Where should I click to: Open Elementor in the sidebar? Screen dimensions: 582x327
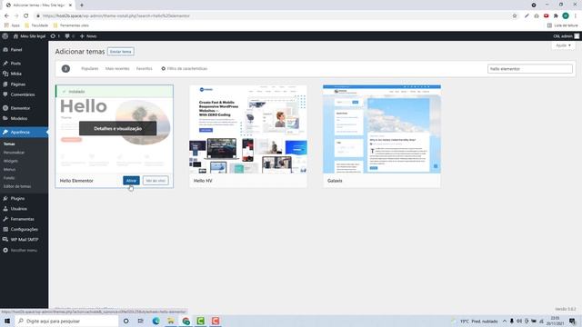pos(20,108)
